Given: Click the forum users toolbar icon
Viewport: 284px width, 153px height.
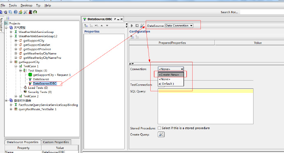Looking at the screenshot, I should tap(21, 12).
